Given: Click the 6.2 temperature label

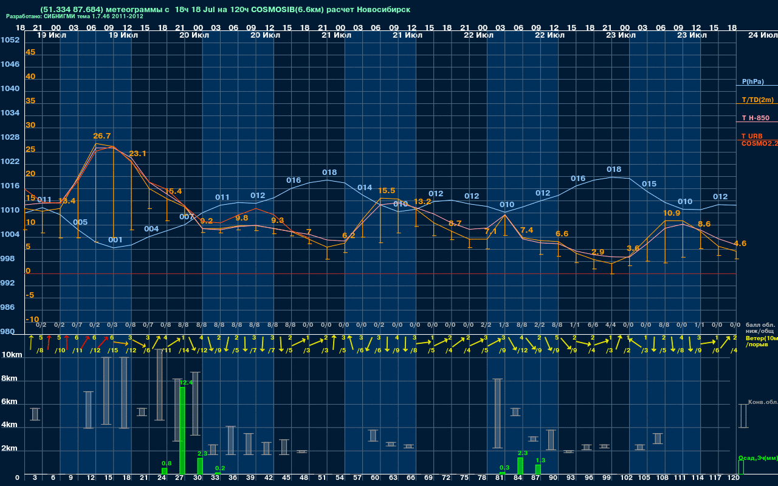Looking at the screenshot, I should [x=349, y=236].
